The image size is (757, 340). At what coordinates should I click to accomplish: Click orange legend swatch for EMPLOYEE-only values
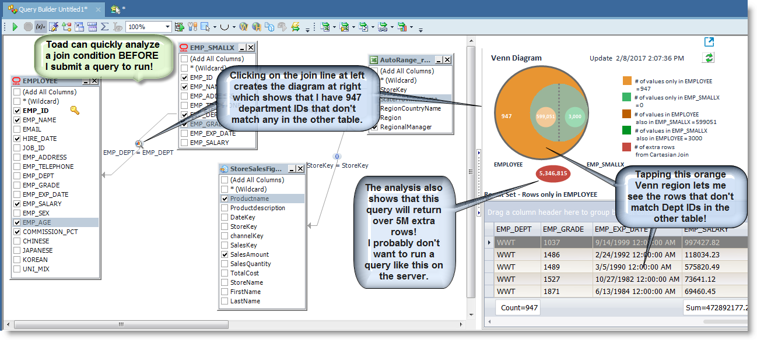[x=627, y=82]
